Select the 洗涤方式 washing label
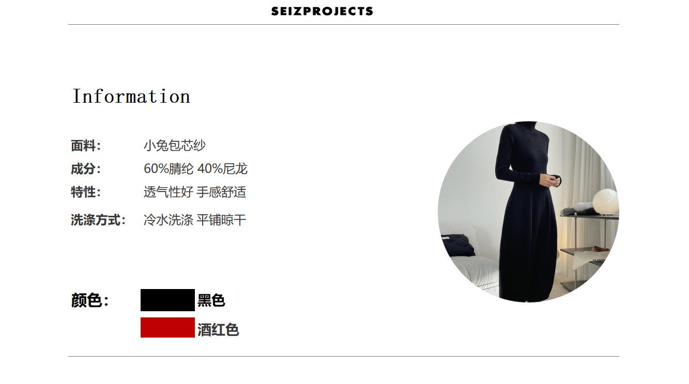 98,220
